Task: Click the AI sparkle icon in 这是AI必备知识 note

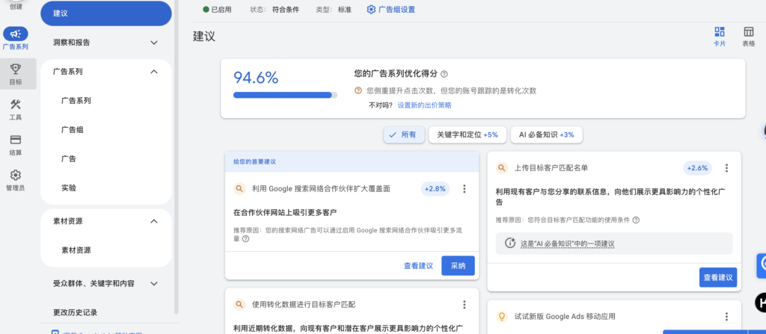Action: pyautogui.click(x=510, y=243)
